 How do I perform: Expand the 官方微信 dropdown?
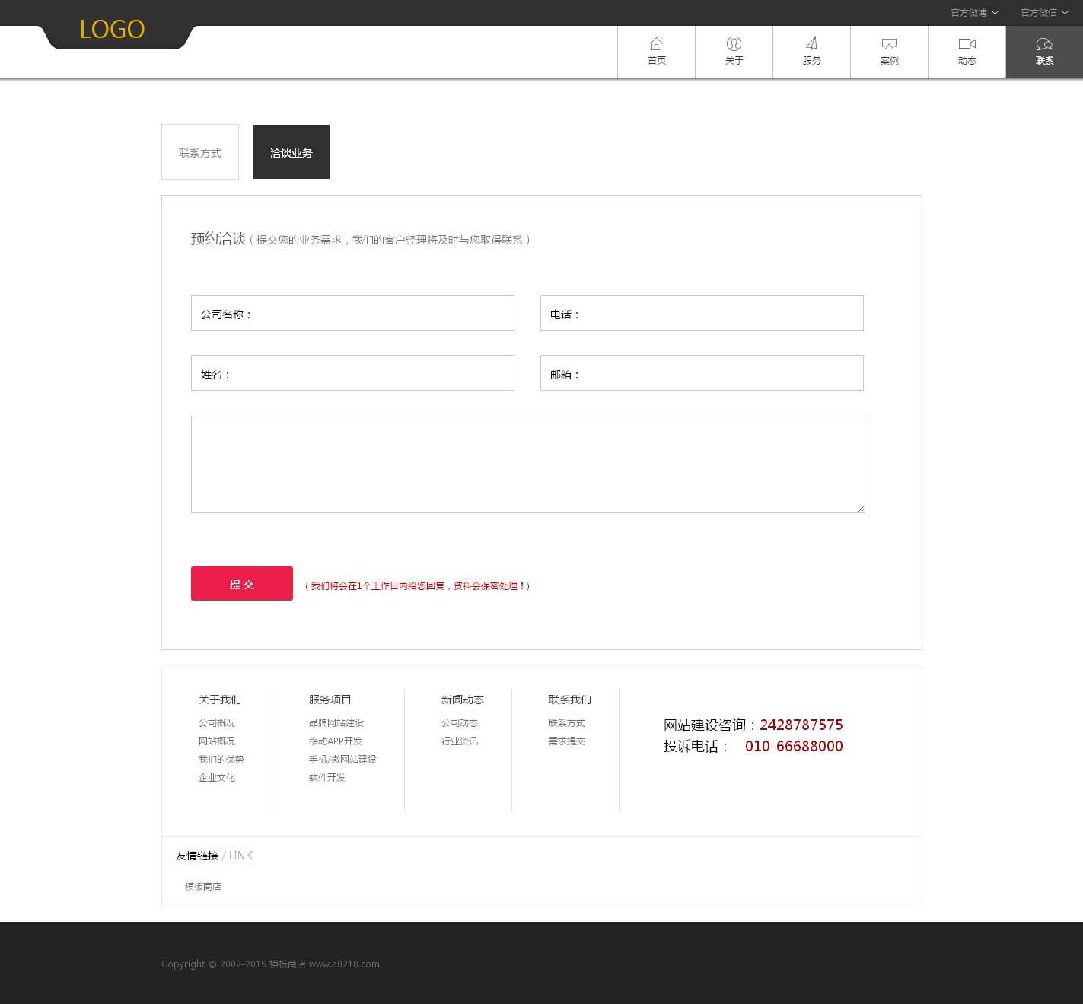click(1044, 13)
